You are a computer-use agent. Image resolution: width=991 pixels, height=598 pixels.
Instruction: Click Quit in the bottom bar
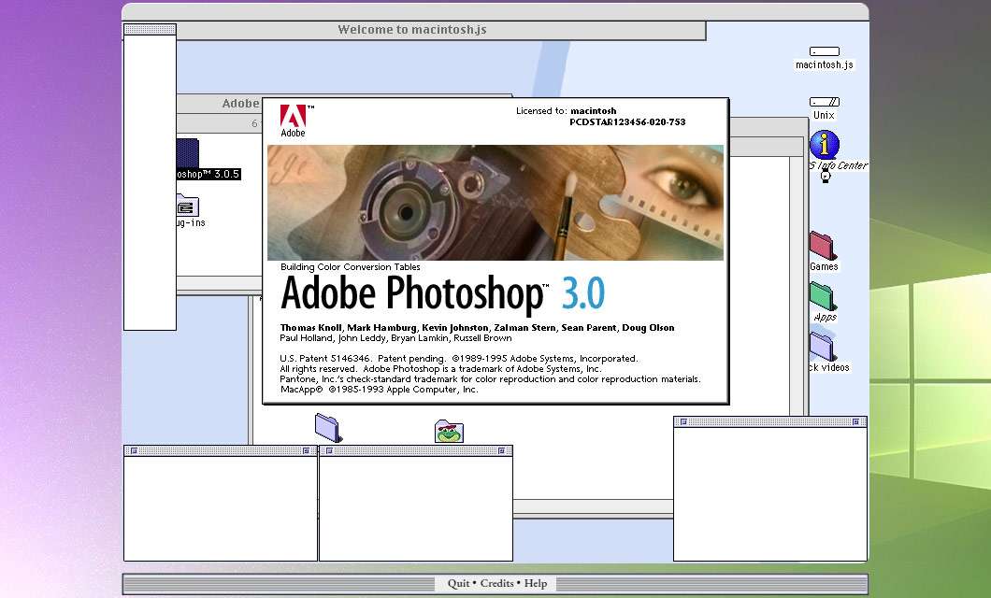pos(458,583)
